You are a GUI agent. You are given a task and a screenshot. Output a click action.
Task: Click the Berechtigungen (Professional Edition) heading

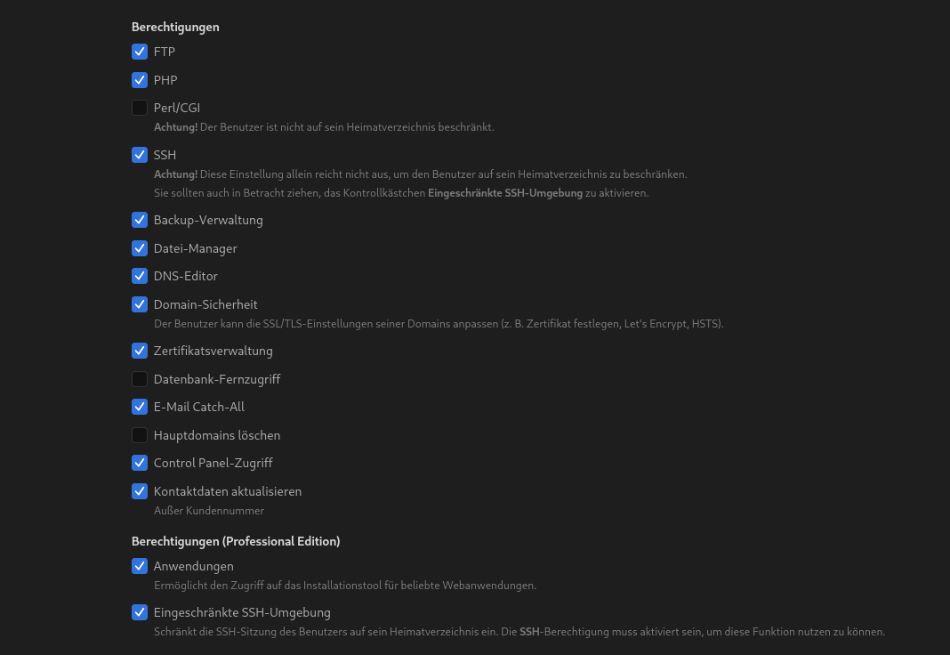point(236,541)
